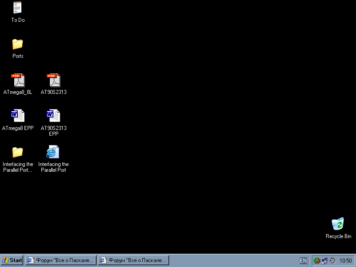The image size is (356, 267).
Task: Select the Ports folder icon
Action: click(18, 44)
